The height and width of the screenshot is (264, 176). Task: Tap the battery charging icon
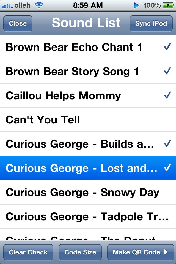169,5
